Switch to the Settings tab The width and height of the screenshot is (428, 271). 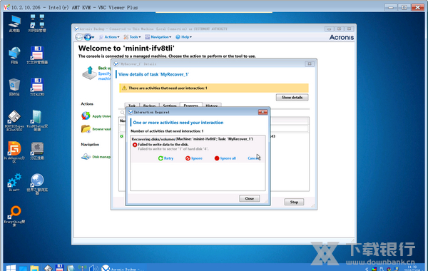170,106
